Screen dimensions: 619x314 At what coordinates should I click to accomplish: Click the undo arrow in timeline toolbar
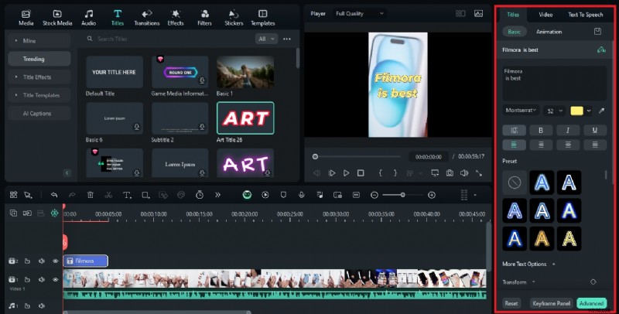pos(54,195)
